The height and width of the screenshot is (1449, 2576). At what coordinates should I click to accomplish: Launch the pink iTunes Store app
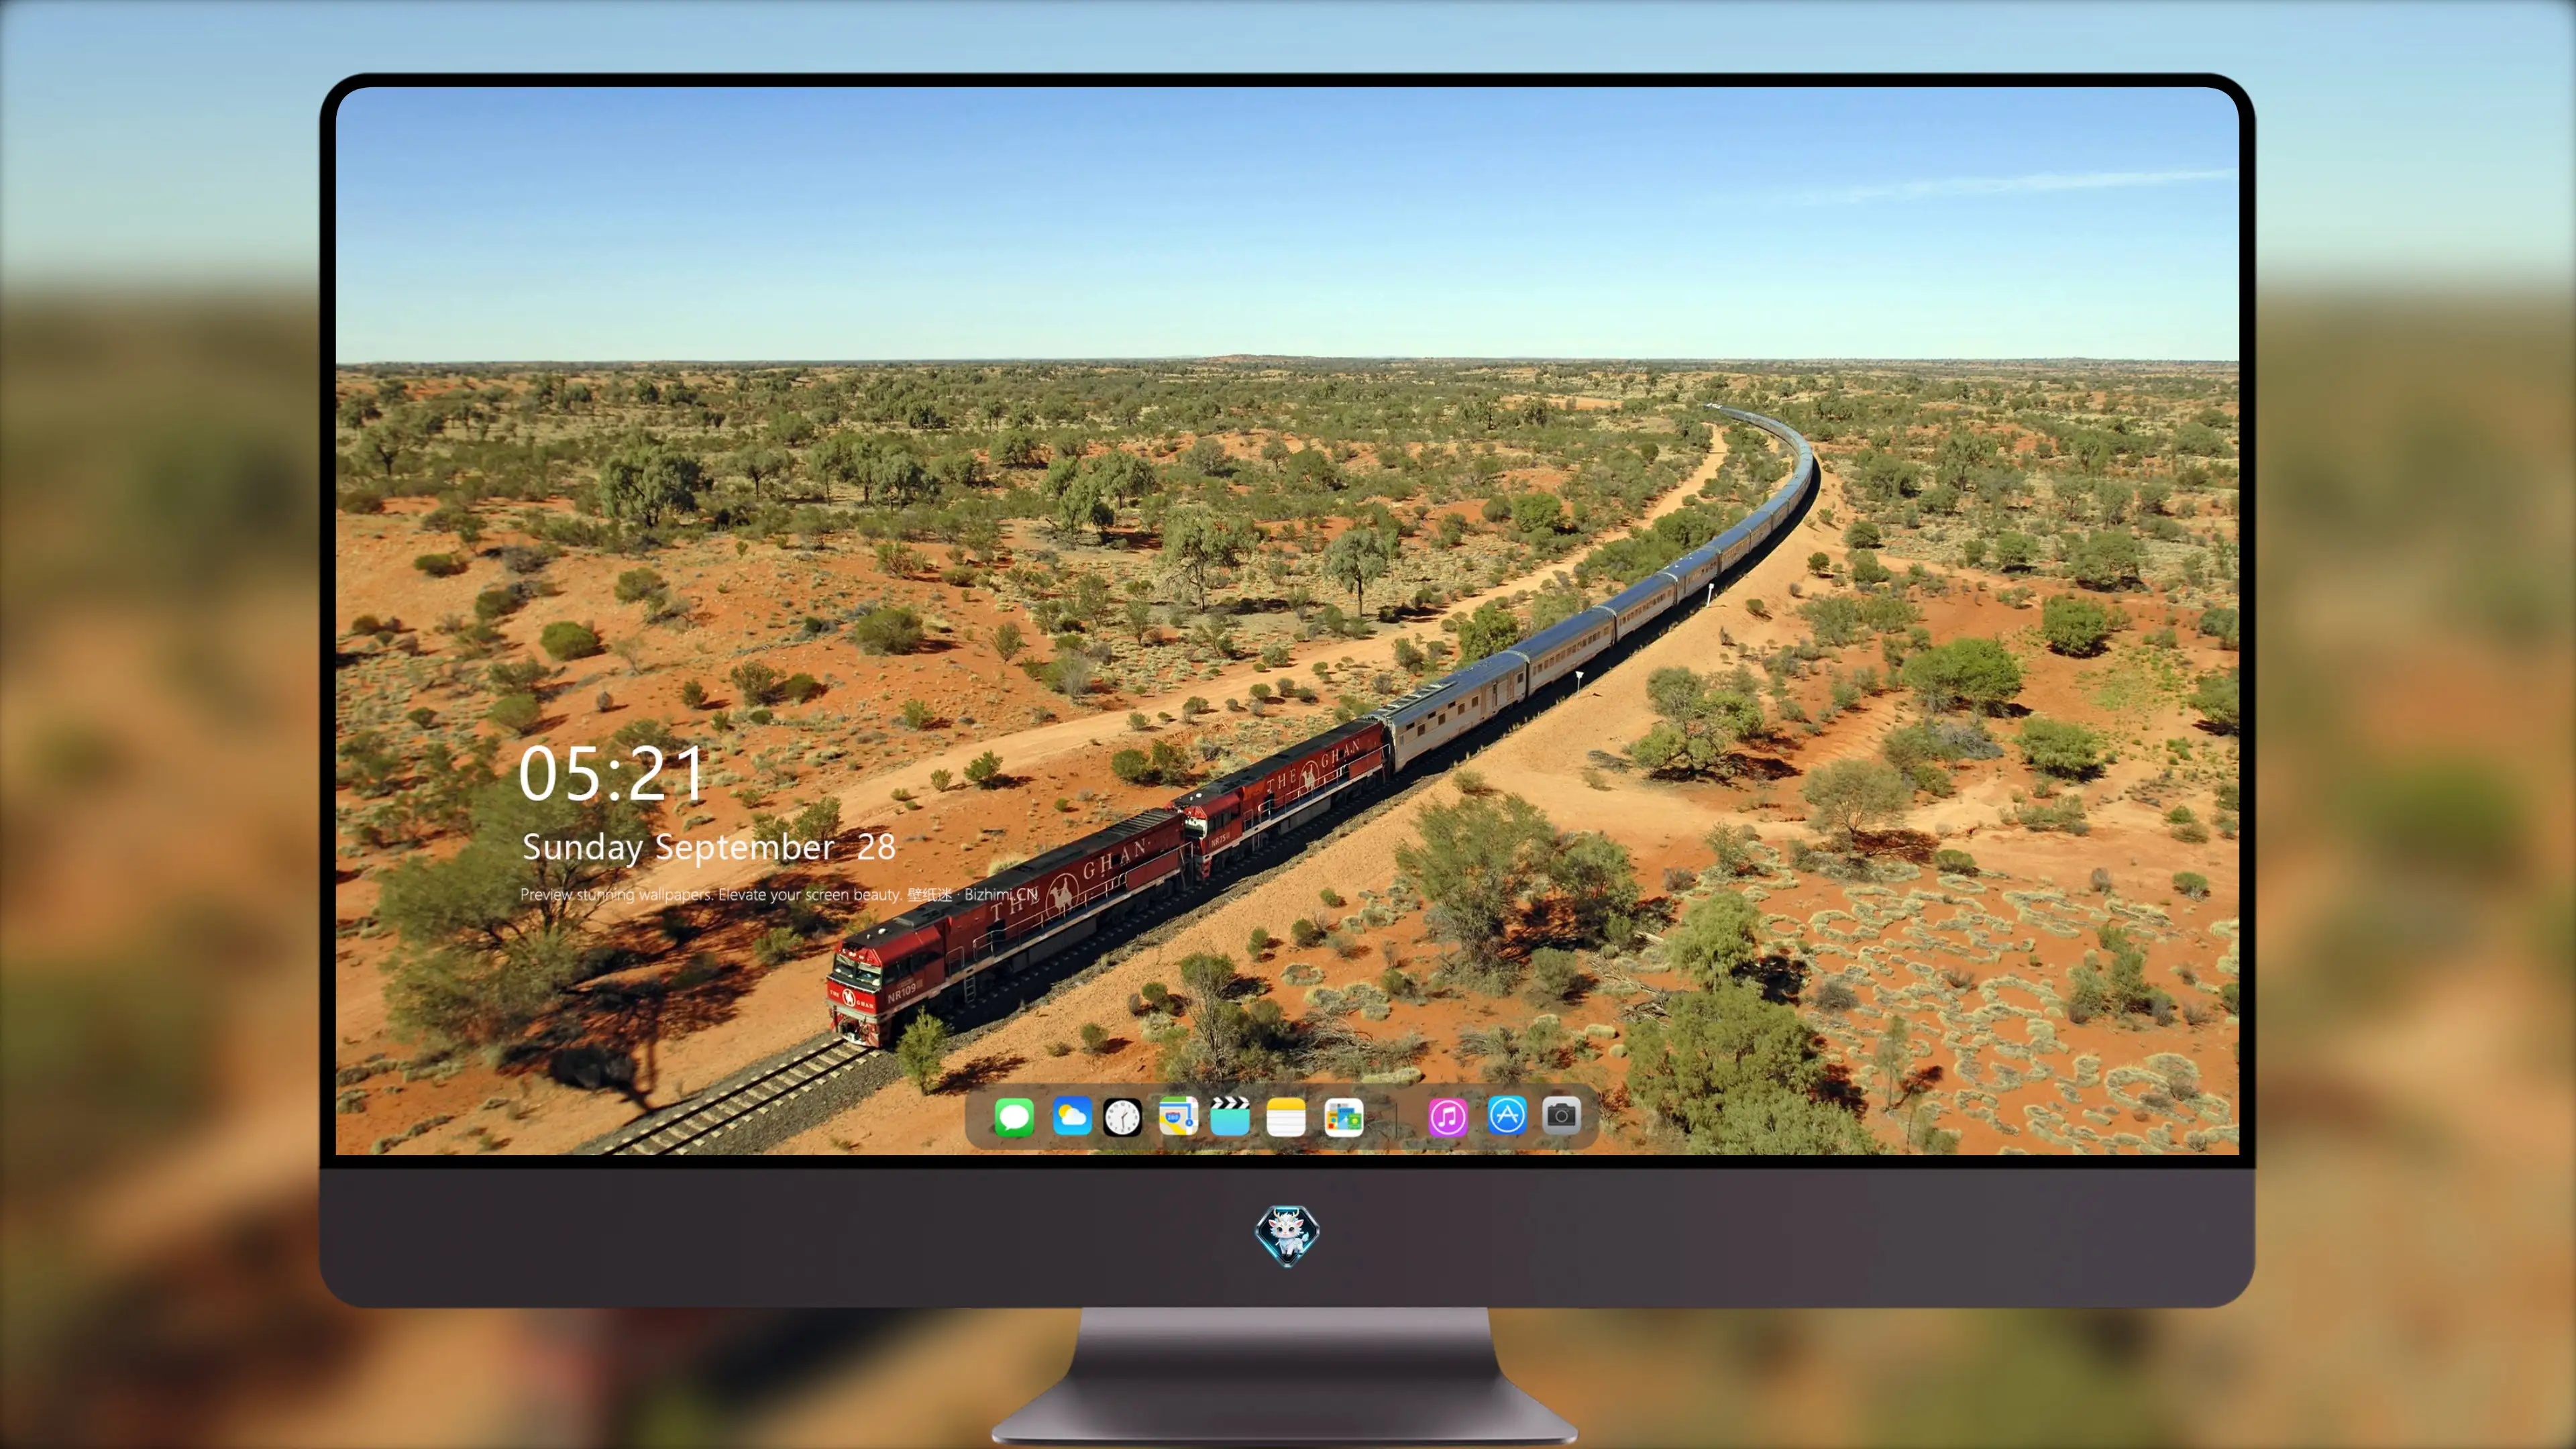tap(1447, 1117)
